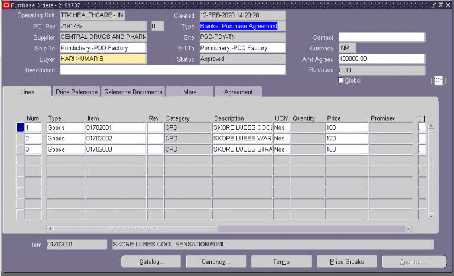The width and height of the screenshot is (454, 276).
Task: Click item cell 01702002 in line 2
Action: tap(116, 139)
